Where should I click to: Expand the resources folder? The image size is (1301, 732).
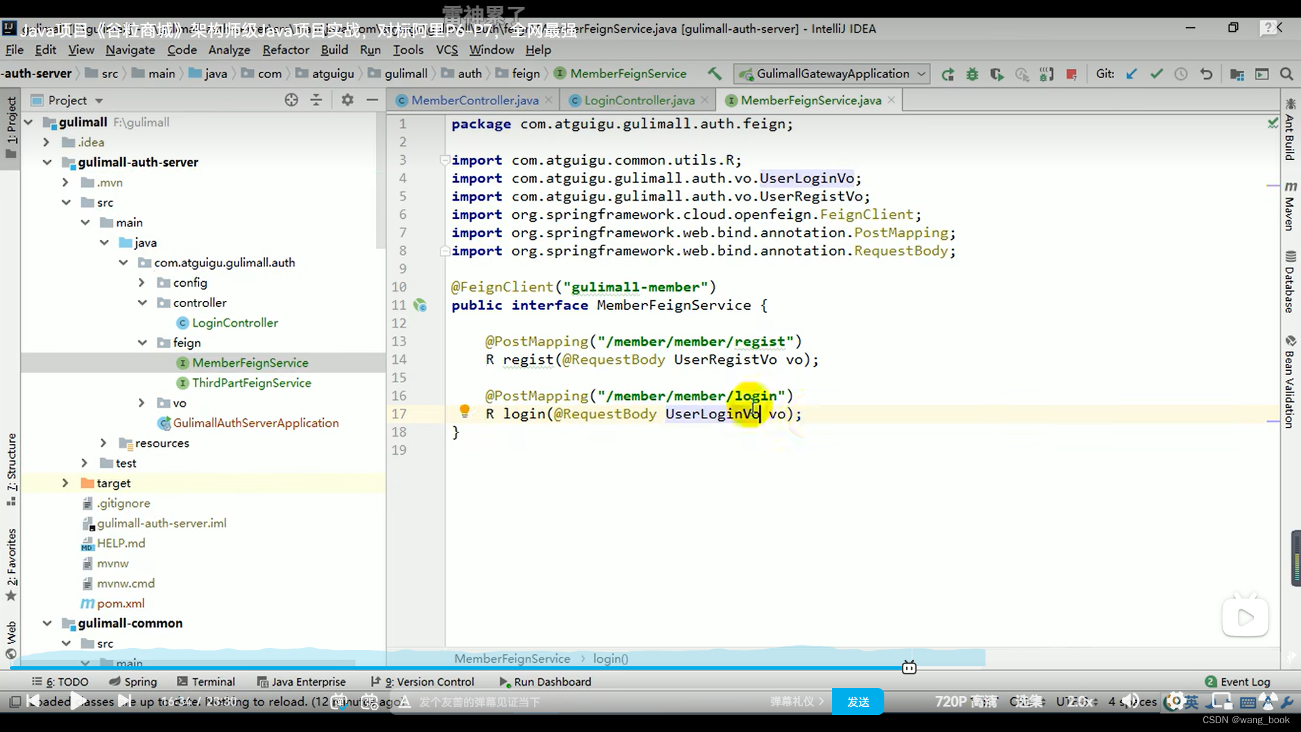pos(103,443)
